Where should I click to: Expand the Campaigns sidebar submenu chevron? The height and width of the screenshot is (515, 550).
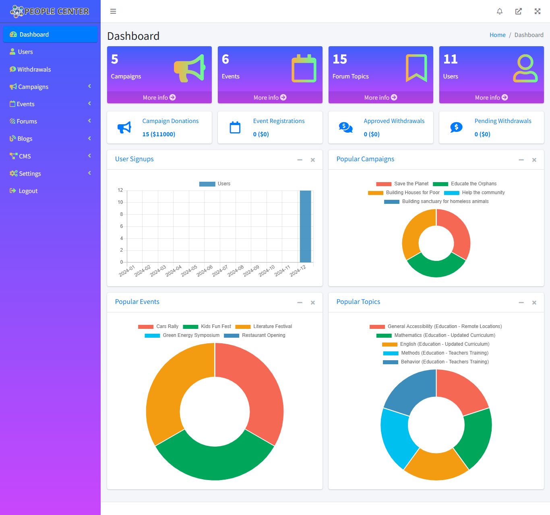(x=89, y=86)
